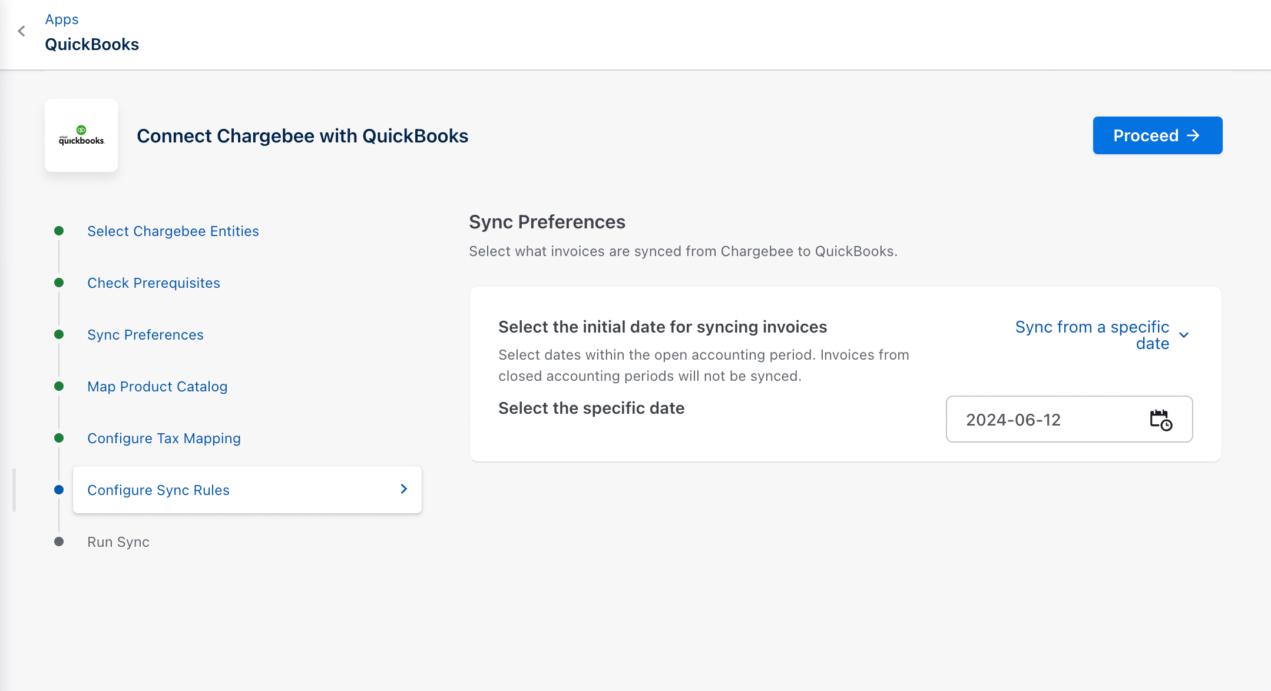1271x691 pixels.
Task: Click the Proceed button
Action: [1157, 135]
